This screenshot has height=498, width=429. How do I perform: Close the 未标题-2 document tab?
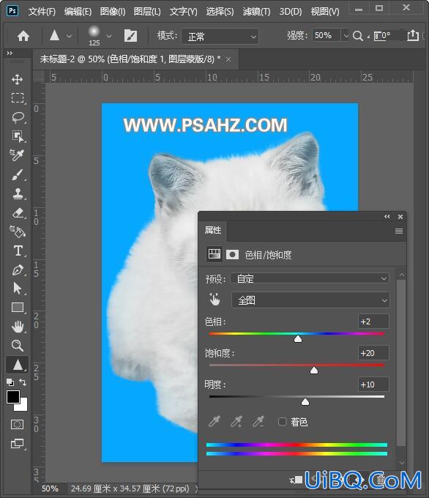click(x=228, y=59)
